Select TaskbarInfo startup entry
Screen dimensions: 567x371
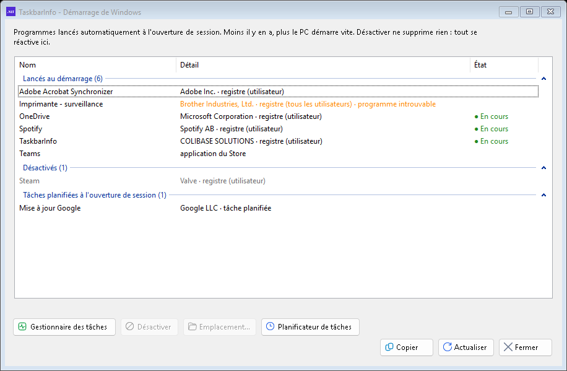click(278, 141)
